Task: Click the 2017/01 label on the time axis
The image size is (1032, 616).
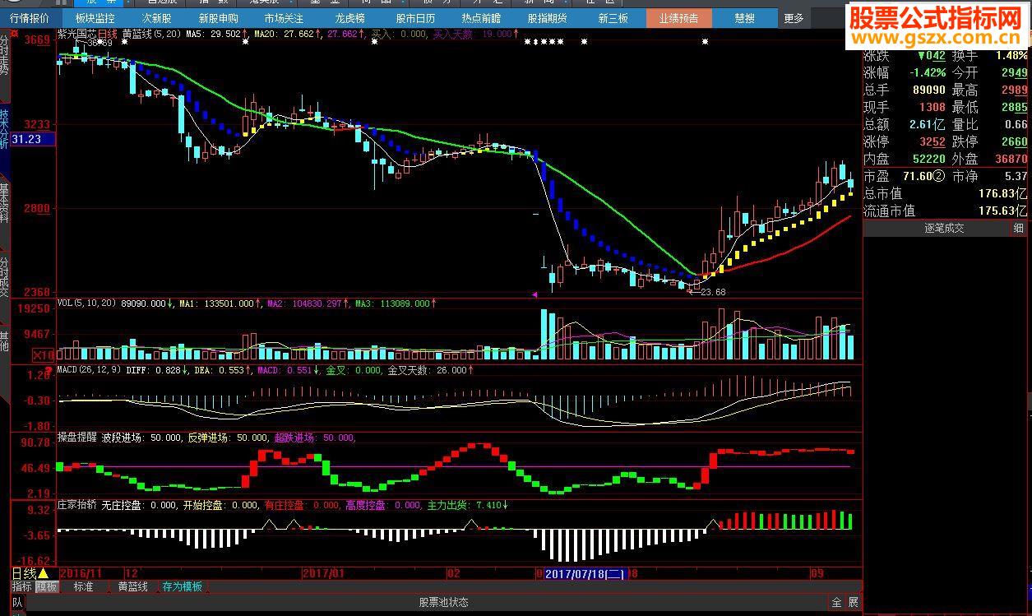Action: coord(323,573)
